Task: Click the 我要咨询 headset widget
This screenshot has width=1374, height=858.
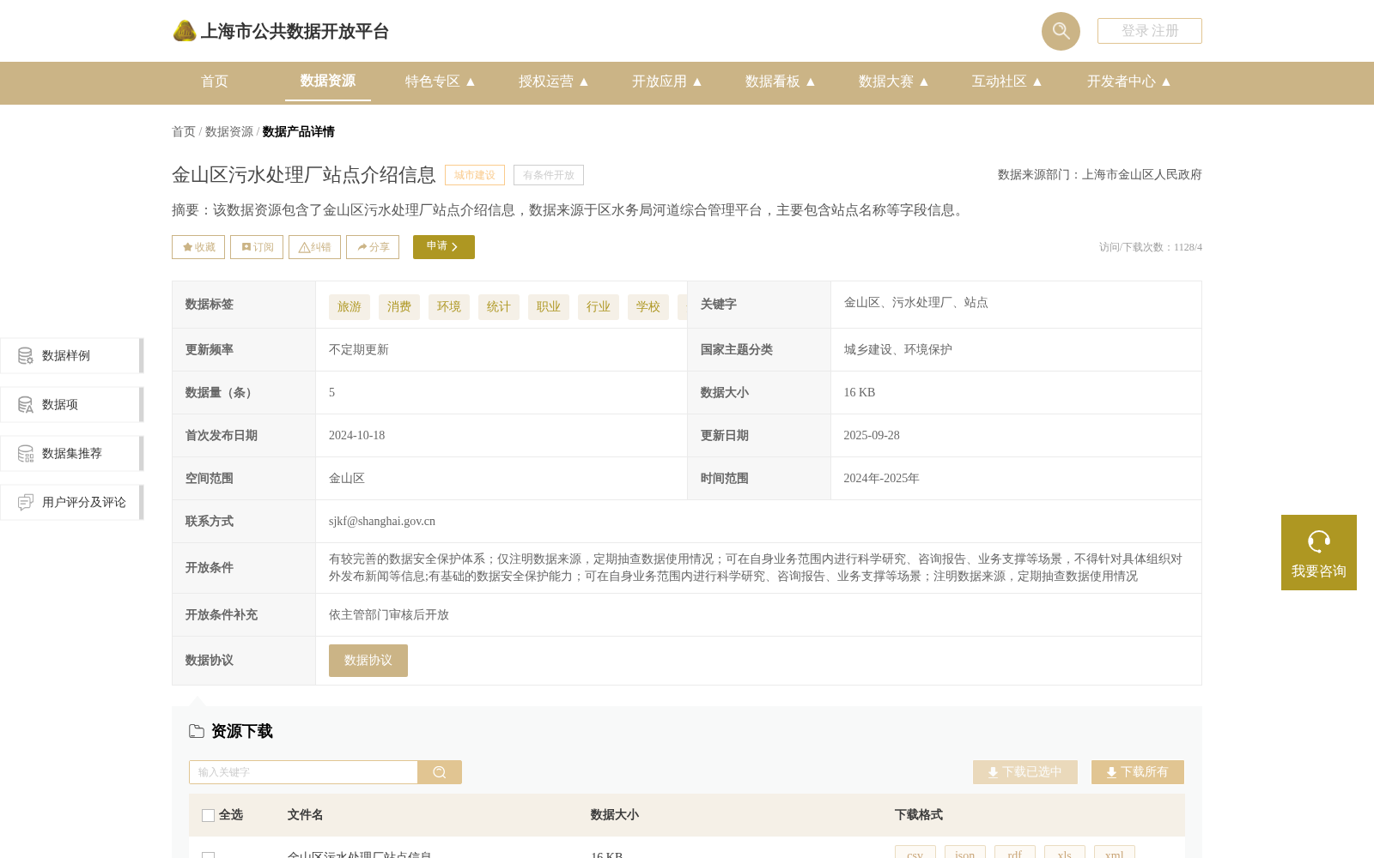Action: 1319,553
